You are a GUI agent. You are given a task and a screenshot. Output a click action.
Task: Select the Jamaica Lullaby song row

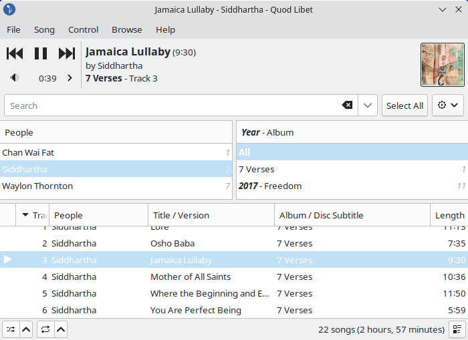tap(234, 260)
